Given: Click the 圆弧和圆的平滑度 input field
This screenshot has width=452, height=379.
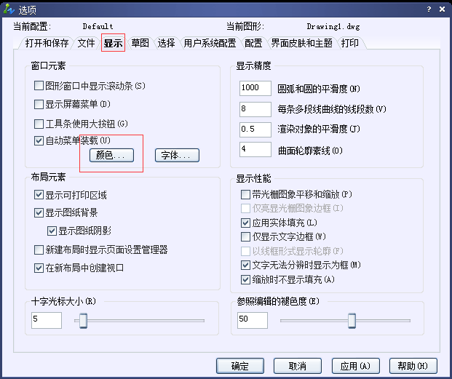Looking at the screenshot, I should [x=255, y=88].
